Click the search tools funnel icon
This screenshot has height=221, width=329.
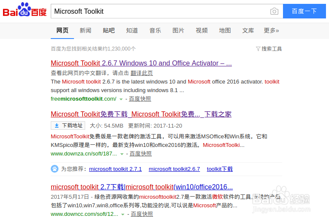[258, 49]
